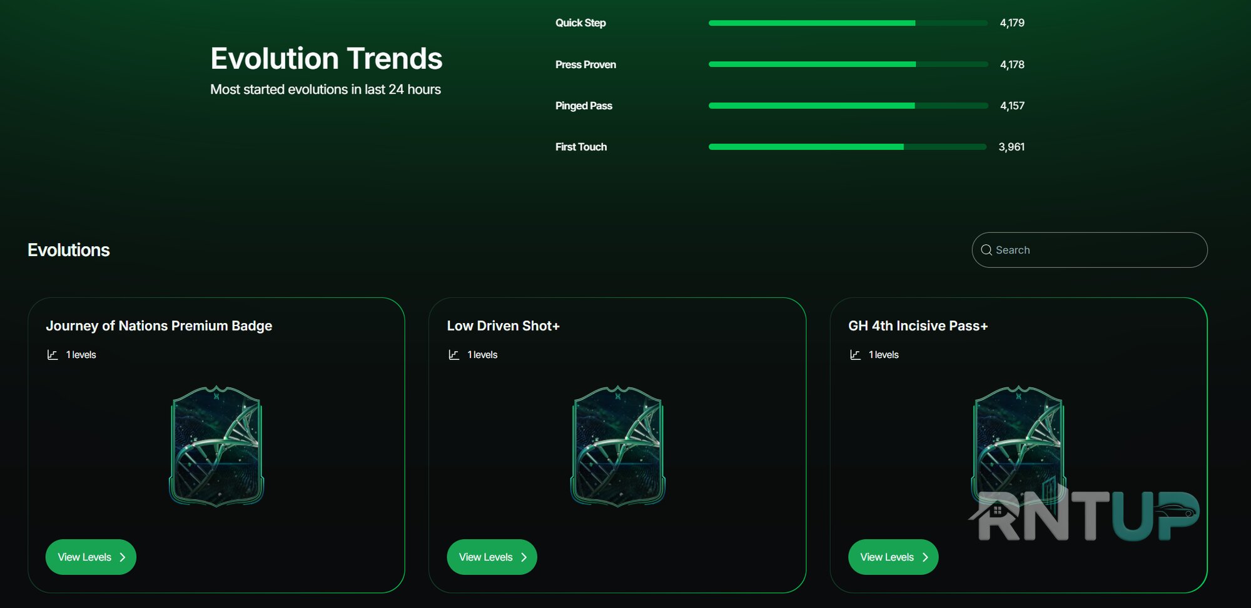This screenshot has height=608, width=1251.
Task: Click the Quick Step trend bar
Action: 848,23
